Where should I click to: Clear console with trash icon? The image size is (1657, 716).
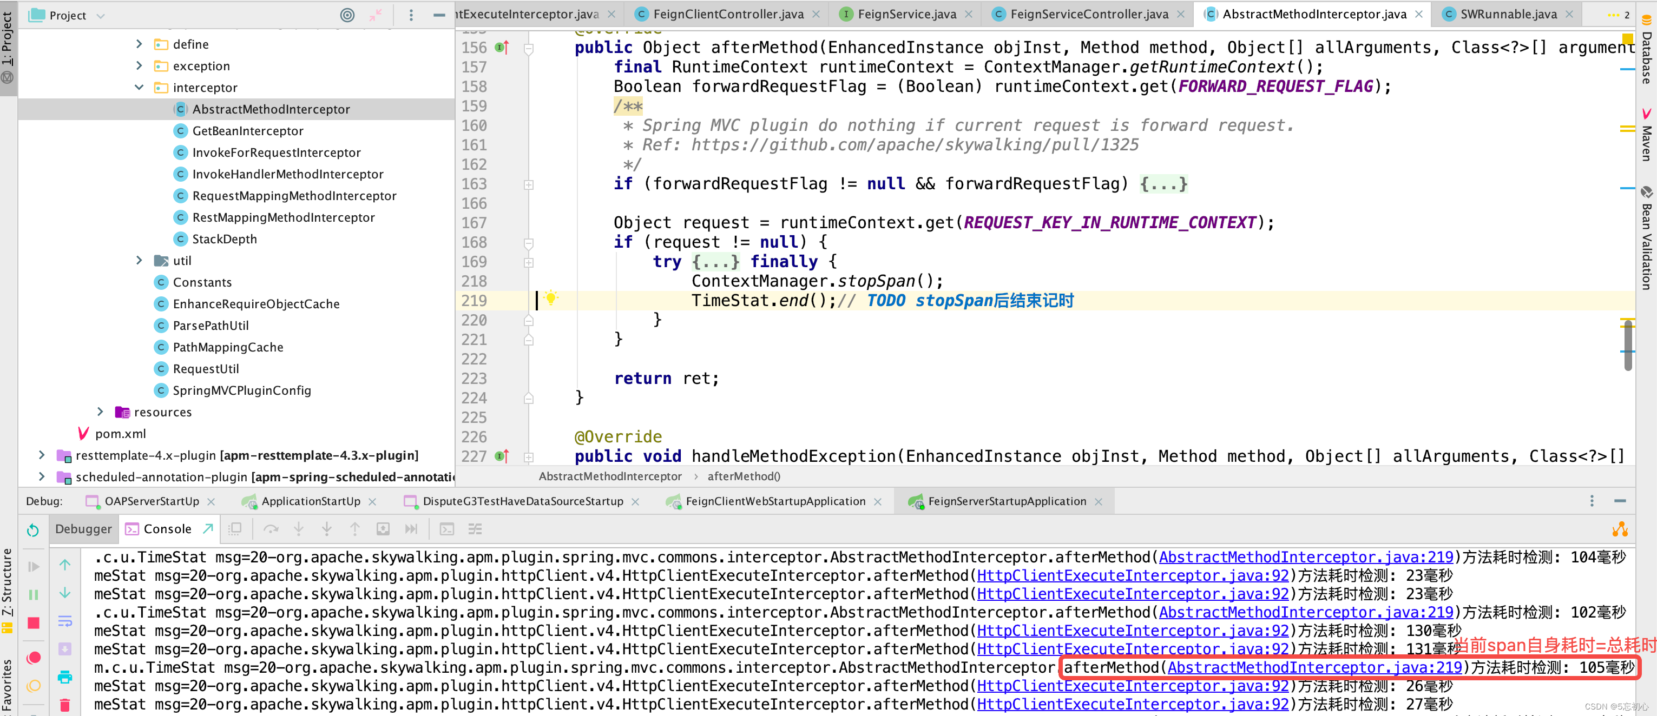click(x=65, y=705)
